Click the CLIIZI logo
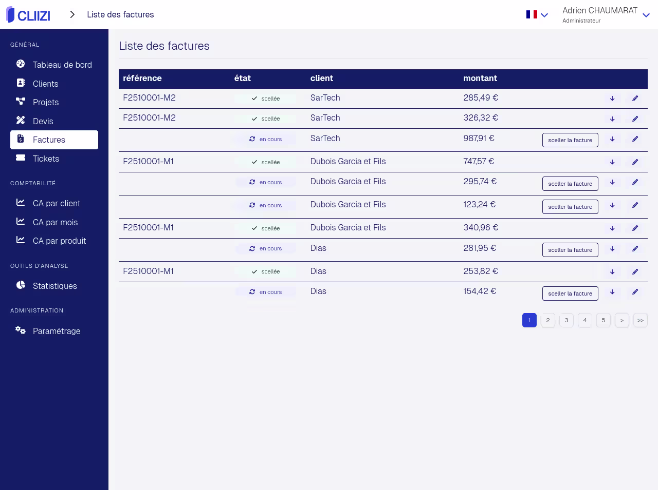 click(28, 15)
